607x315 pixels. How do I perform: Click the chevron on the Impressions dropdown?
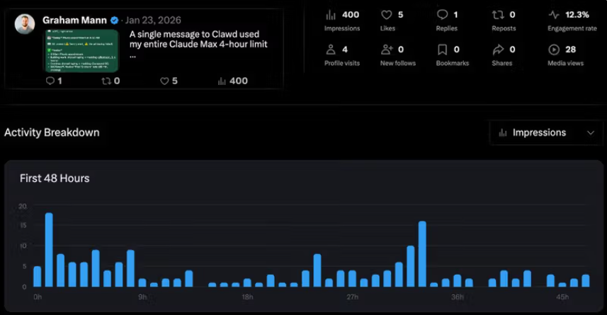[x=590, y=133]
